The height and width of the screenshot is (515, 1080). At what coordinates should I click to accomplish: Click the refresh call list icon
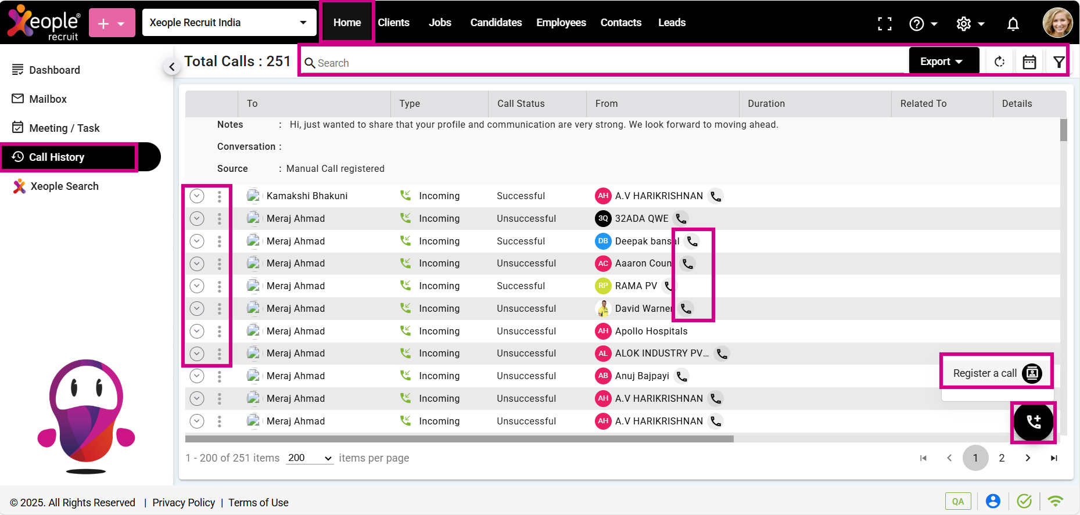click(999, 62)
